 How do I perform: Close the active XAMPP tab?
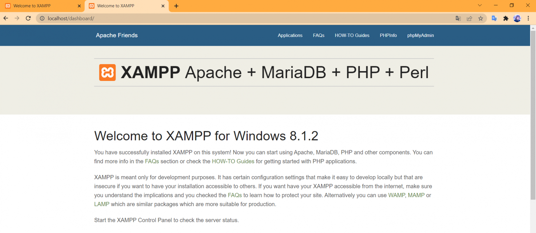tap(163, 6)
